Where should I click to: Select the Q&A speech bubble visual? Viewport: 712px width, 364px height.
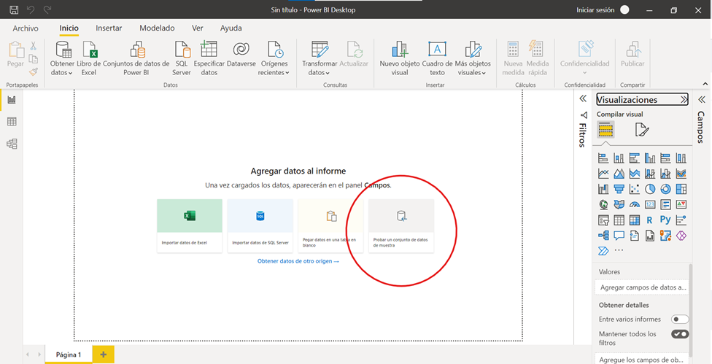(619, 236)
